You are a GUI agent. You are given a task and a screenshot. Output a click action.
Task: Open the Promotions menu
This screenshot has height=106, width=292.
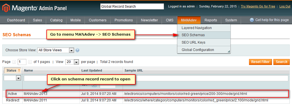tap(124, 20)
